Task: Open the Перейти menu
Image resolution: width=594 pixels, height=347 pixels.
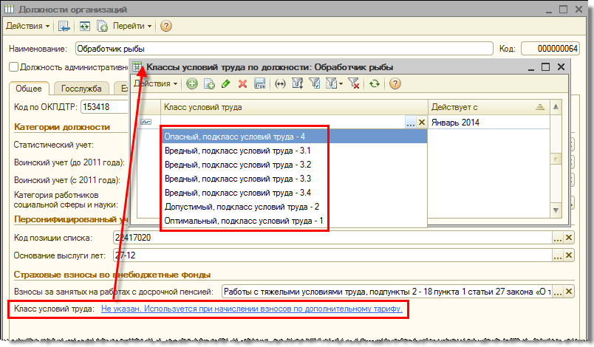Action: [x=132, y=26]
